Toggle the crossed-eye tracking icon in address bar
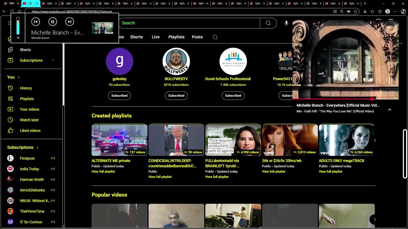 click(x=349, y=11)
